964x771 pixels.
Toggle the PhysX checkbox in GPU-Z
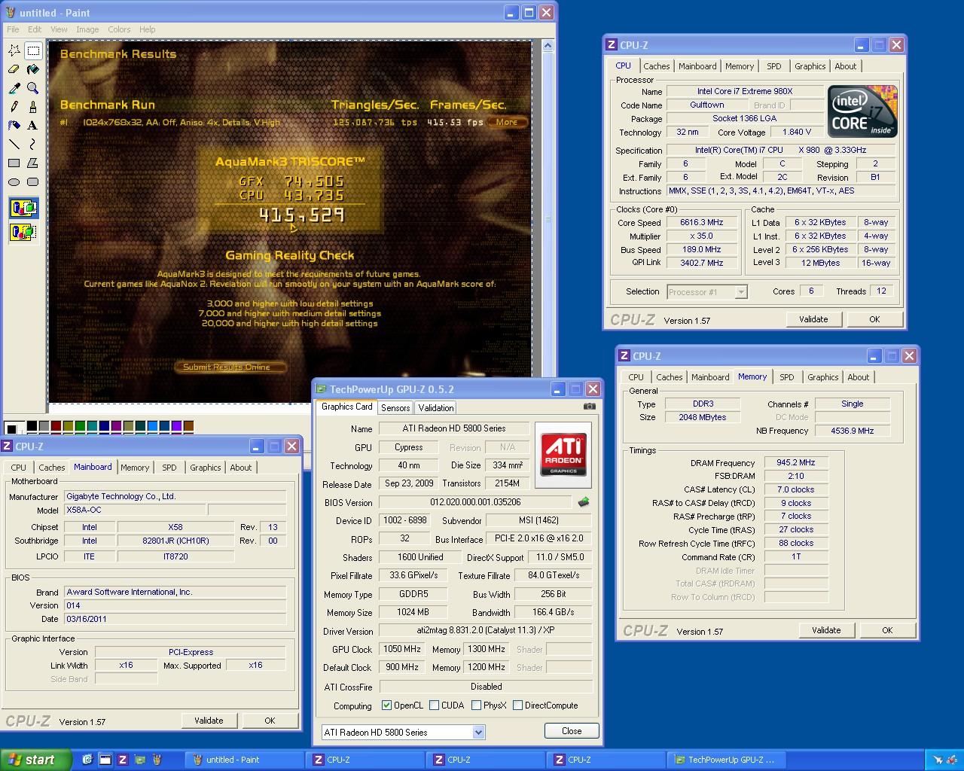click(x=476, y=705)
